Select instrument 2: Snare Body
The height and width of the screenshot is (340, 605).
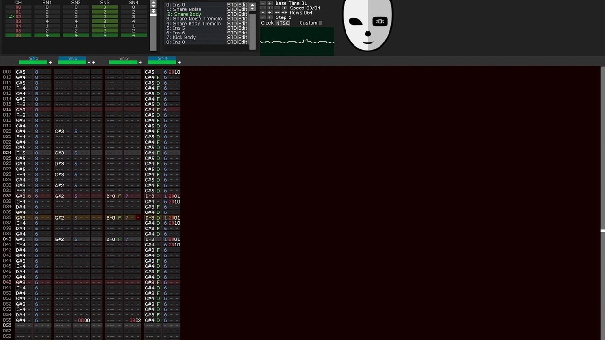pos(194,14)
